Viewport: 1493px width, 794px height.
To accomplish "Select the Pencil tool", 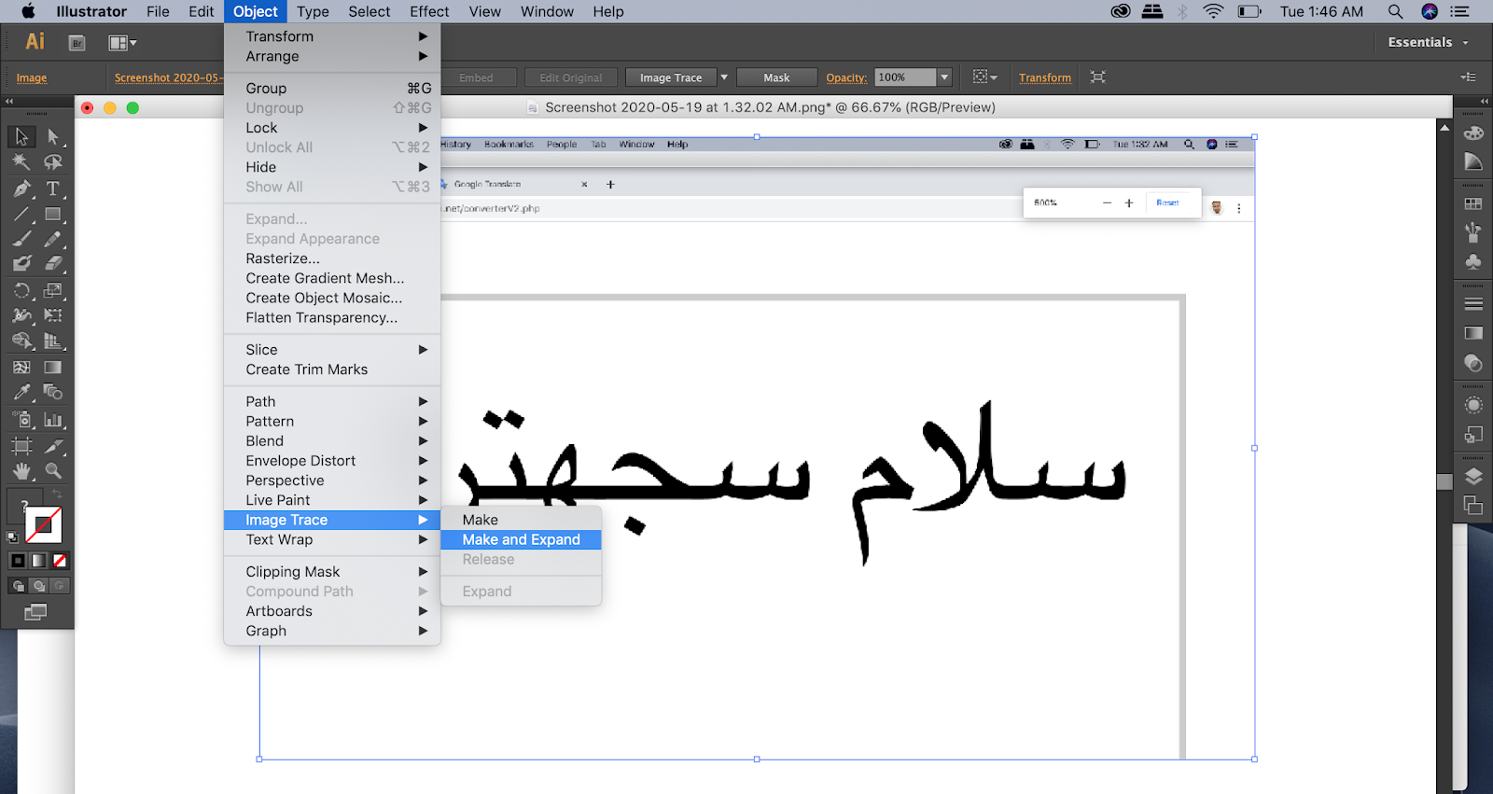I will [53, 240].
